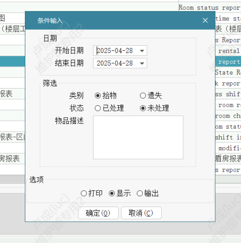
Task: Focus the 物品描述 text area
Action: tap(138, 137)
